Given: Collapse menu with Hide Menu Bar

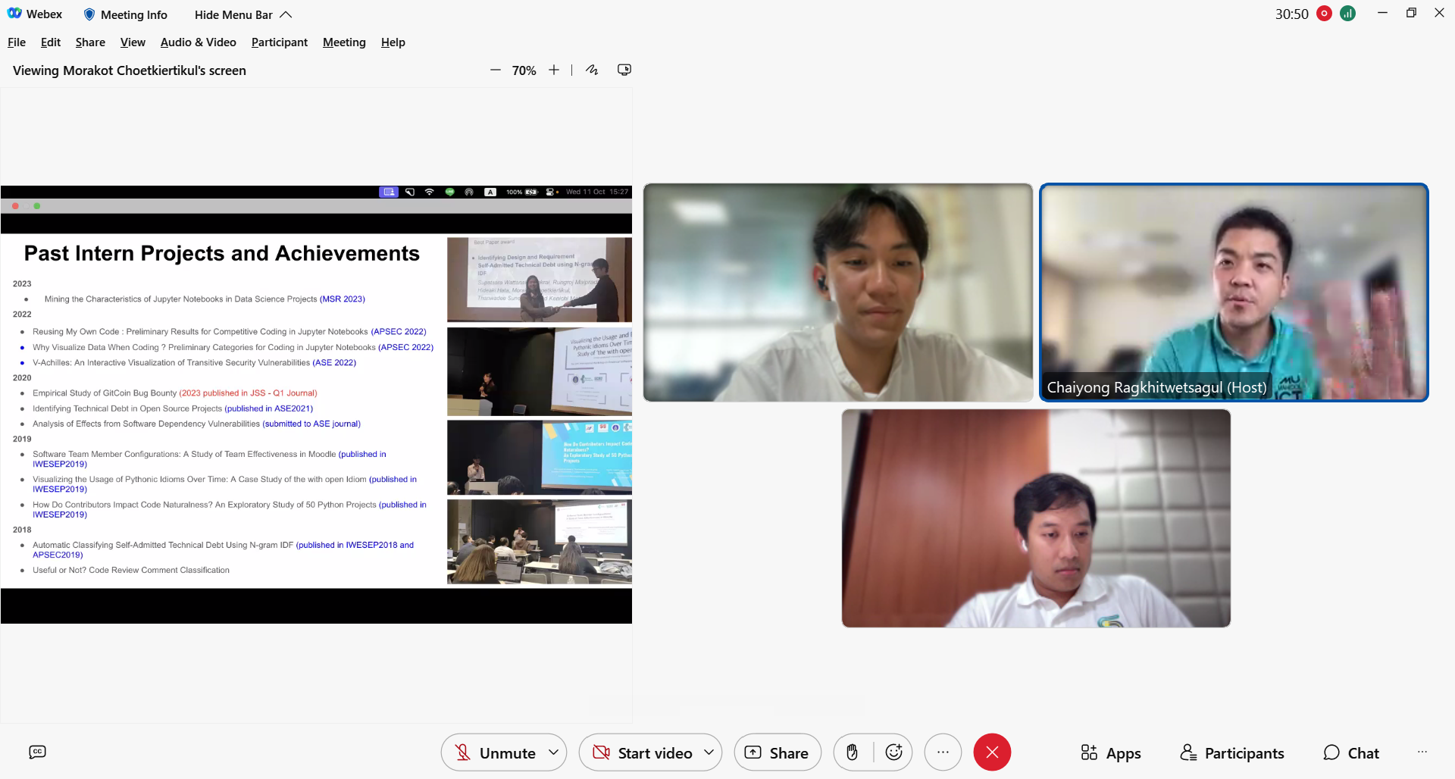Looking at the screenshot, I should click(x=242, y=14).
